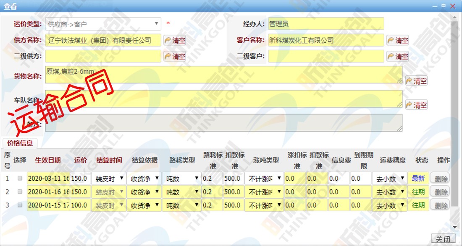
Task: Clear the 客户名称 field with 清空
Action: pyautogui.click(x=398, y=40)
